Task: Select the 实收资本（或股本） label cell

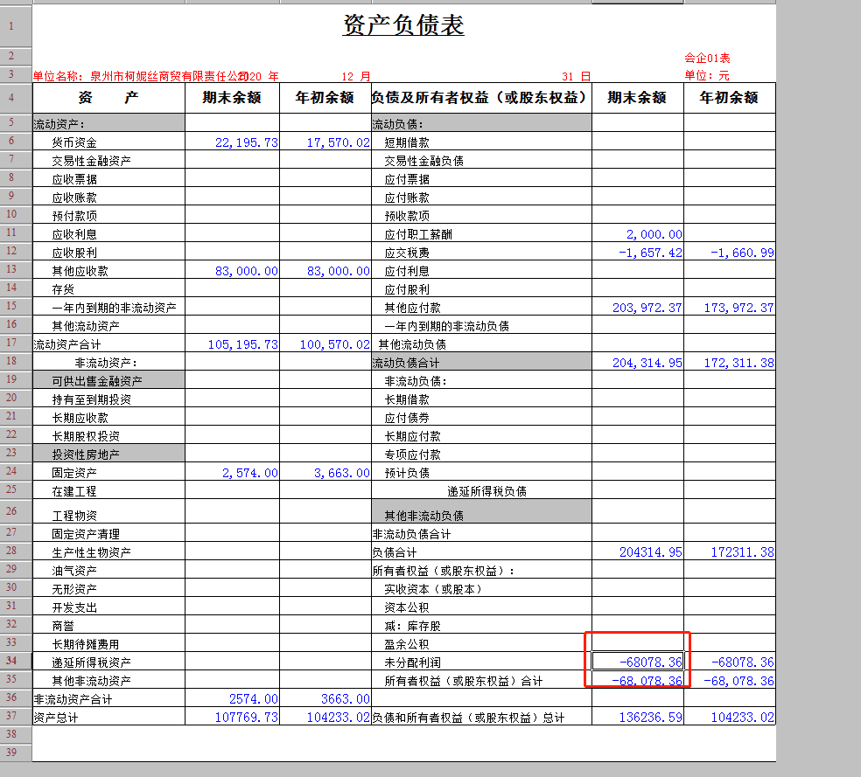Action: (x=481, y=588)
